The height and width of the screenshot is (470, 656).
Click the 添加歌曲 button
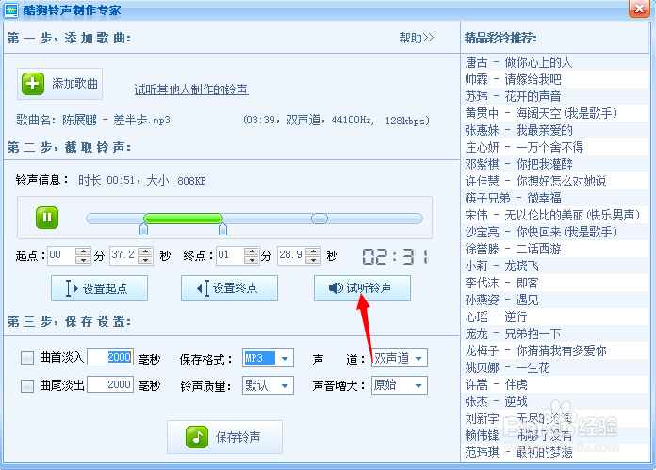(x=59, y=84)
